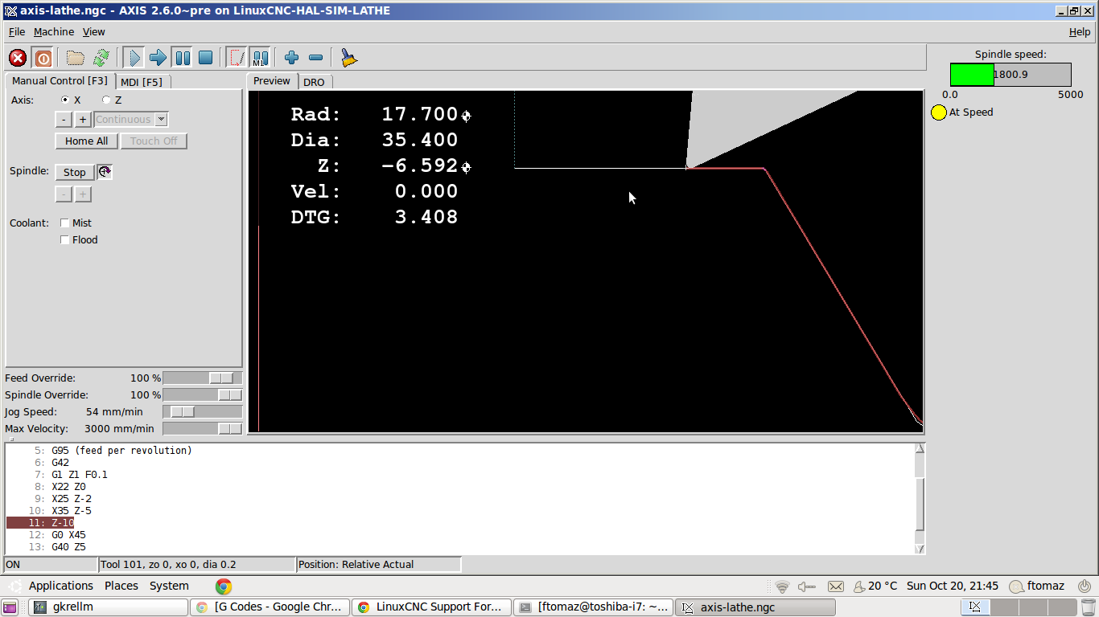Screen dimensions: 1099x617
Task: Run the program with play icon
Action: point(134,58)
